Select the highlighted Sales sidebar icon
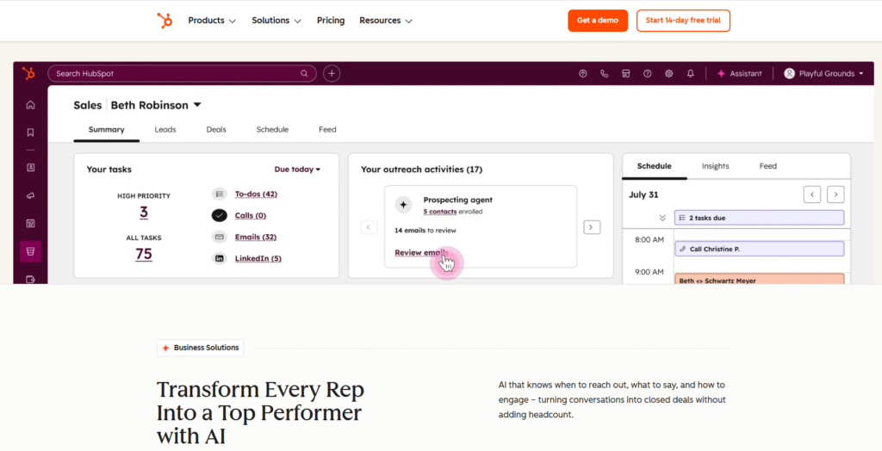This screenshot has height=451, width=882. pyautogui.click(x=30, y=251)
